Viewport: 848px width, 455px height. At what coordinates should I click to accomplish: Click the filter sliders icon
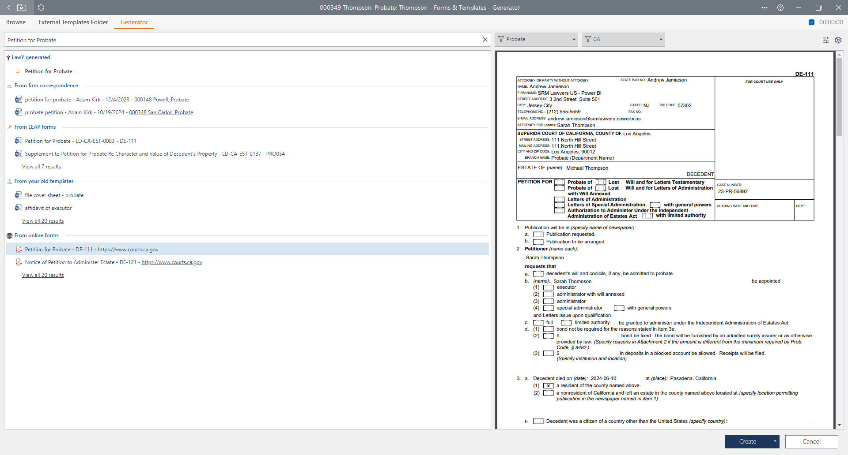point(825,40)
